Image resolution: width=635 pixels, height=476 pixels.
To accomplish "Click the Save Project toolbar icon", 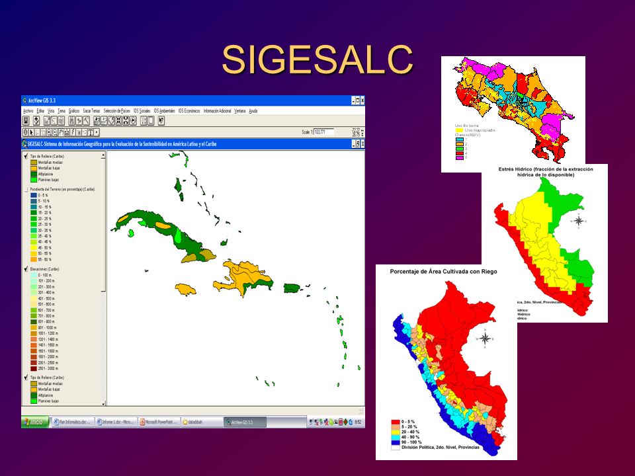I will (x=26, y=120).
